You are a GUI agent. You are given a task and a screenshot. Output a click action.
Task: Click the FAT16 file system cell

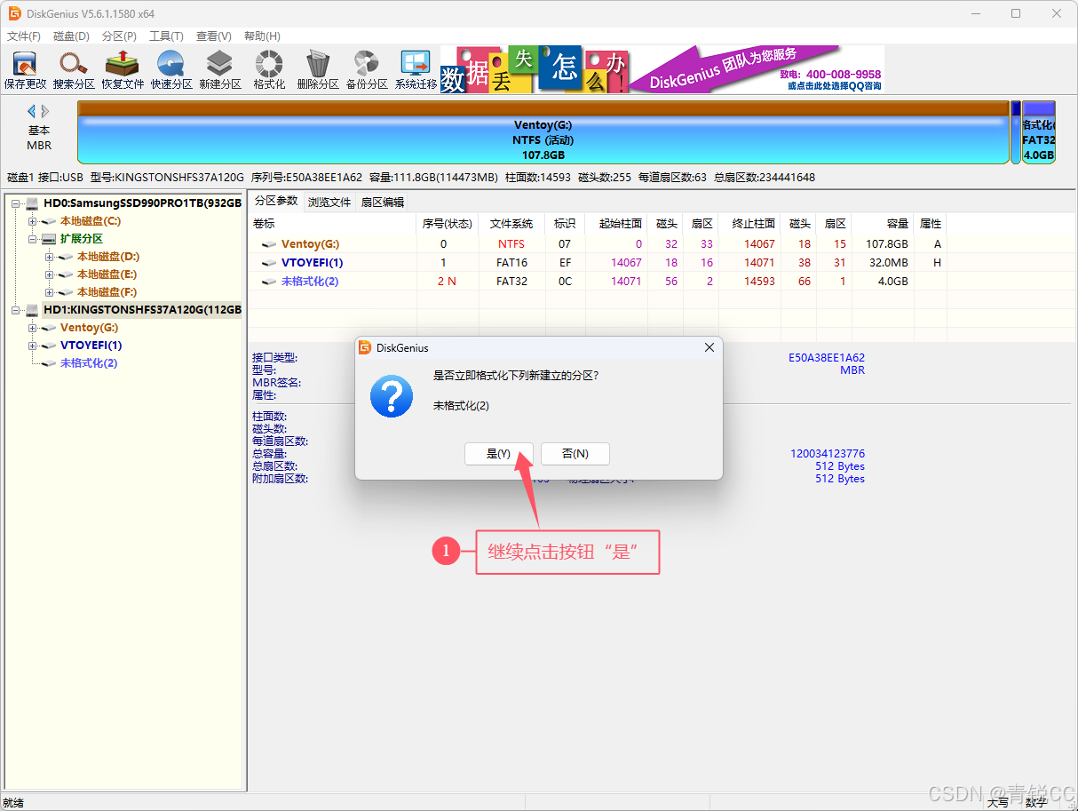pyautogui.click(x=511, y=263)
